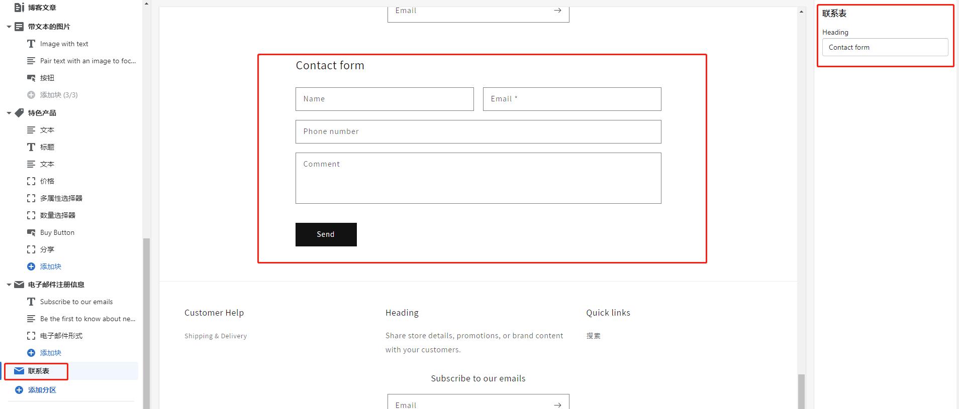The image size is (959, 409).
Task: Click the 博客文章 section icon
Action: (x=19, y=8)
